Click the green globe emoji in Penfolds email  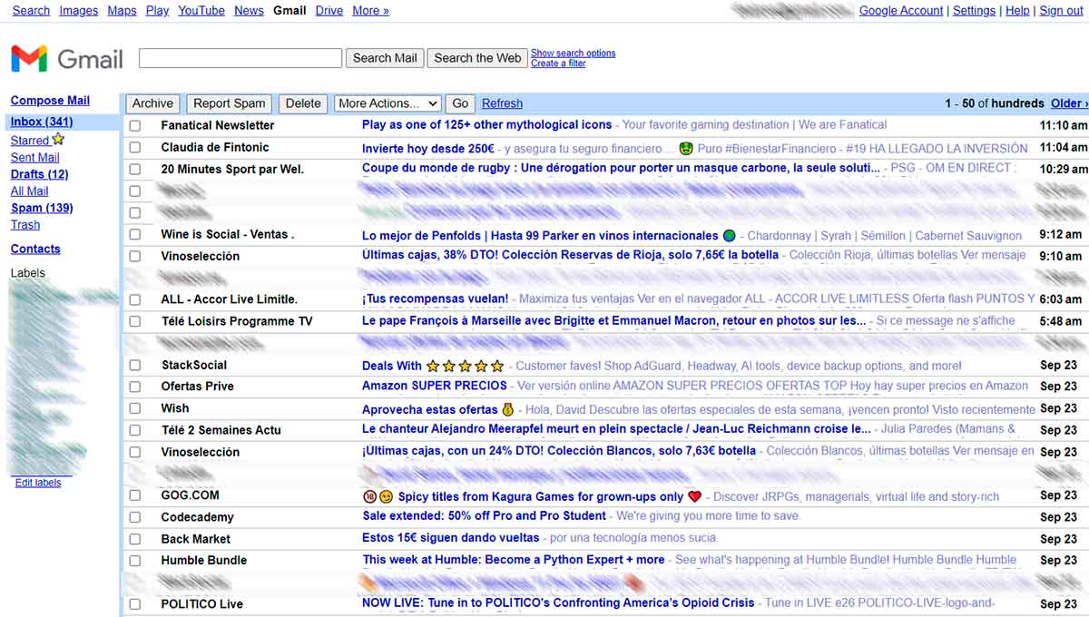(730, 236)
